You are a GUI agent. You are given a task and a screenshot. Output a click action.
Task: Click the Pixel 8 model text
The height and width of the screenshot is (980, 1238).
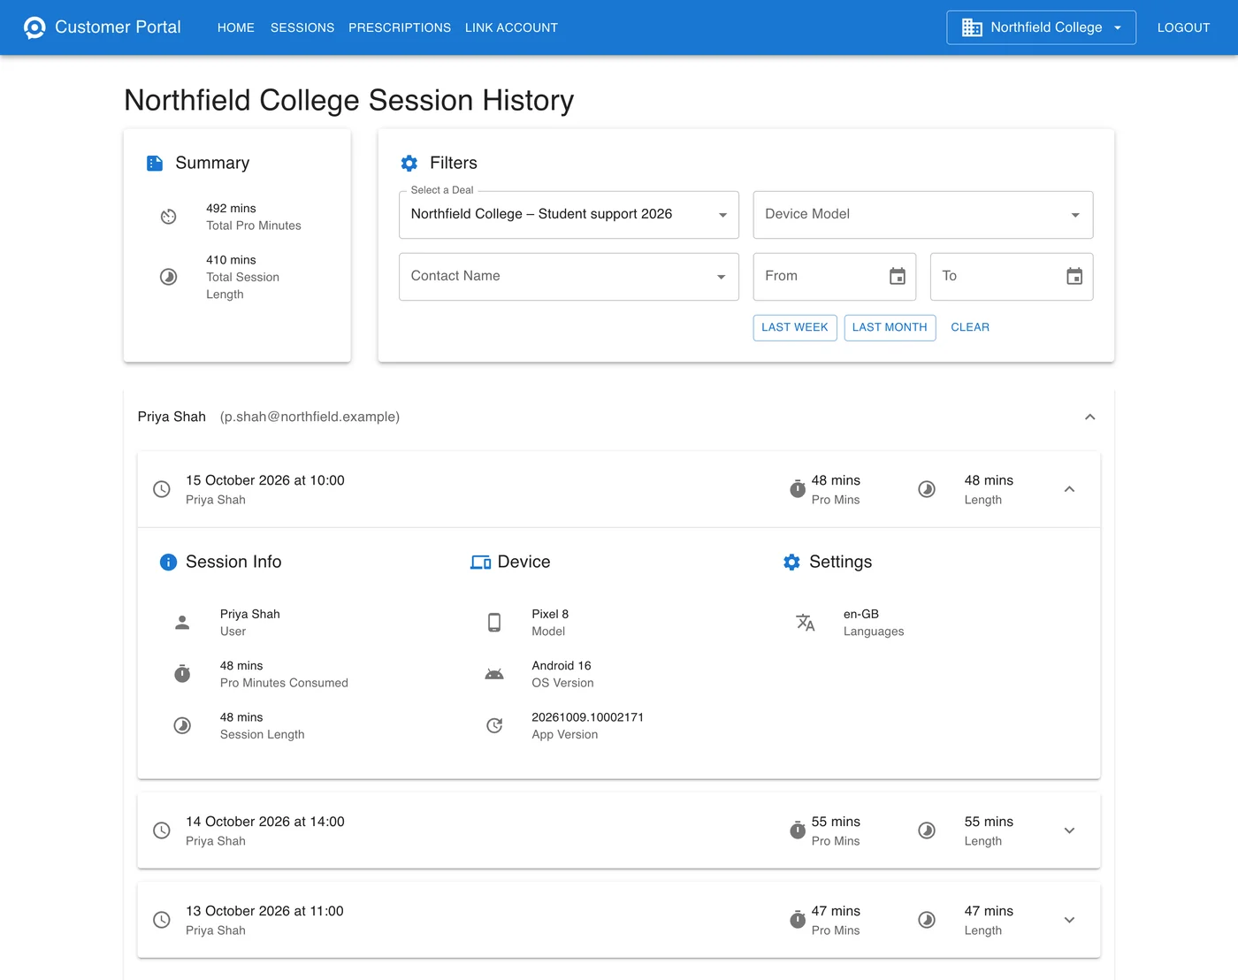(550, 614)
